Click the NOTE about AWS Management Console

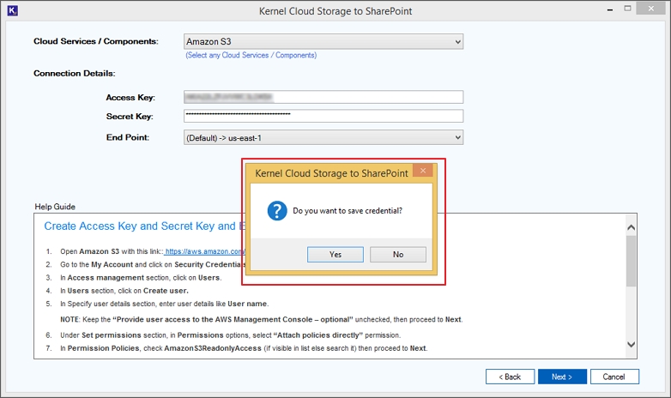(262, 320)
